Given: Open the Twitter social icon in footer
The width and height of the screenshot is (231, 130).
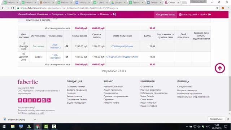Looking at the screenshot, I should click(x=39, y=100).
